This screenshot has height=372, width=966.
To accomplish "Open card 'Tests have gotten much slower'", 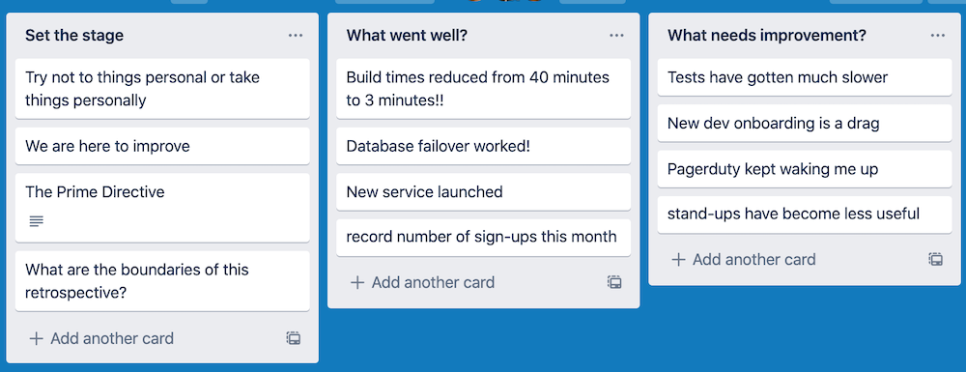I will point(805,77).
